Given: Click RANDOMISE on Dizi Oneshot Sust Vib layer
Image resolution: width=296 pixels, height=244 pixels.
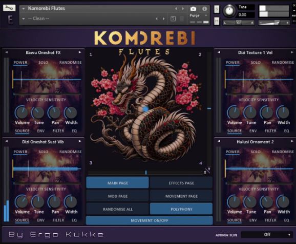Looking at the screenshot, I should pyautogui.click(x=70, y=152).
